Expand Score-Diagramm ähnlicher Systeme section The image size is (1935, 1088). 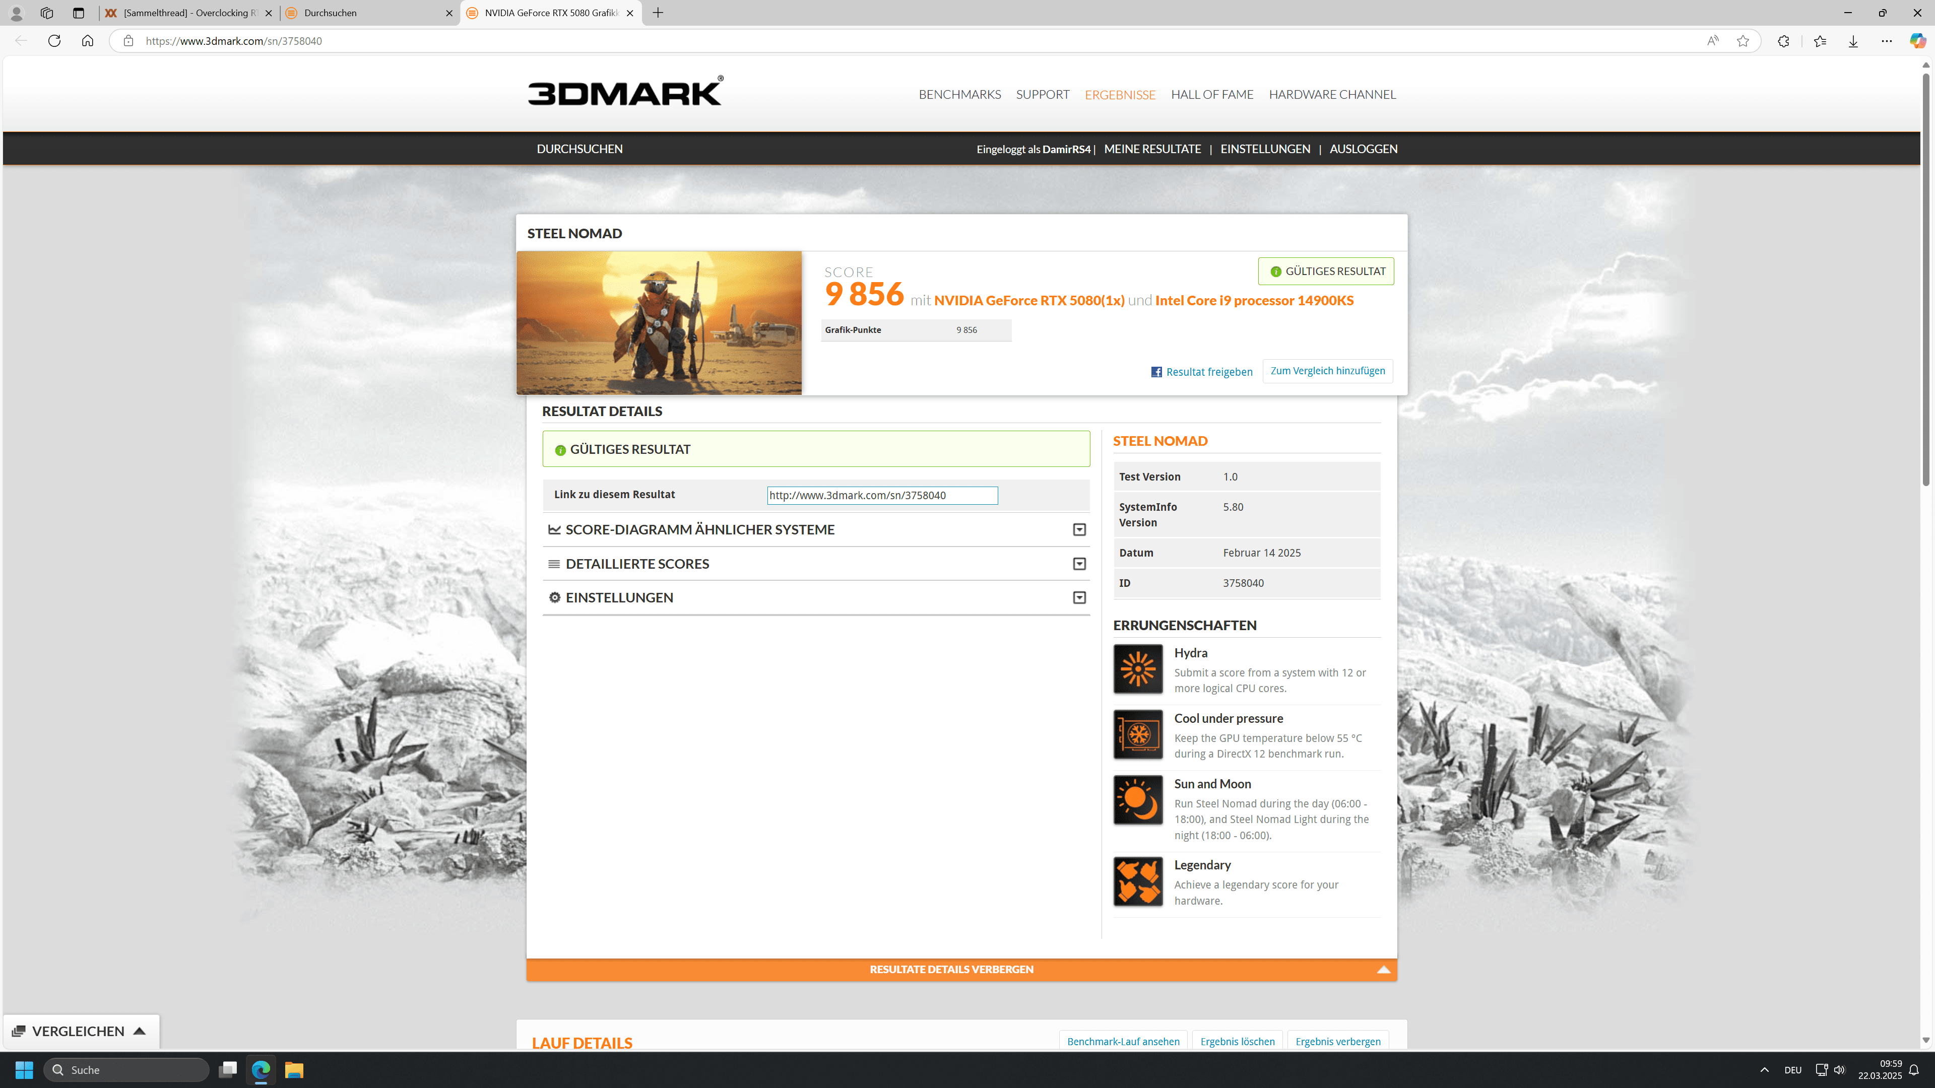tap(816, 529)
